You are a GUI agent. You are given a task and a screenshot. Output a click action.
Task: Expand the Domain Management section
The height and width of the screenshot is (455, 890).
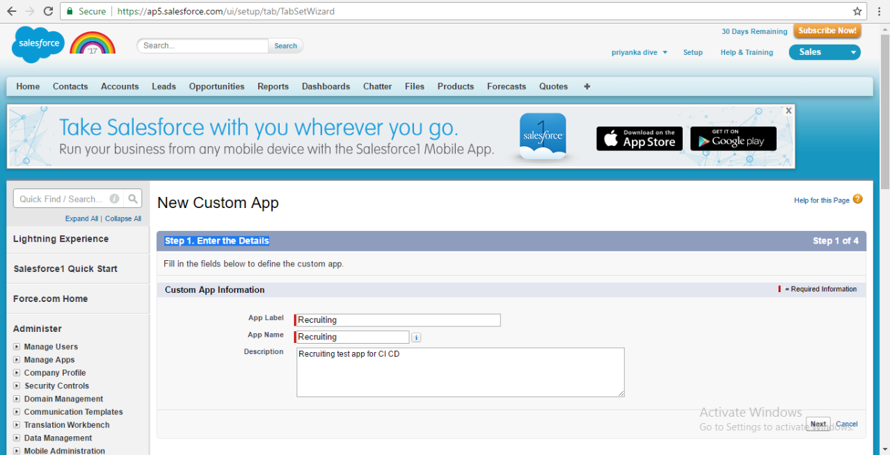17,399
